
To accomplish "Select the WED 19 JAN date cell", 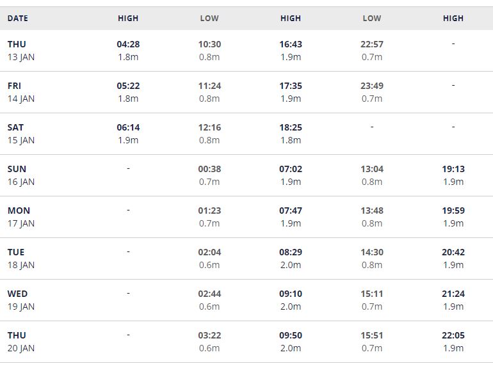I will point(21,300).
